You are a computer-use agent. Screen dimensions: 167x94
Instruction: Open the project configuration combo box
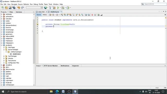(34, 8)
